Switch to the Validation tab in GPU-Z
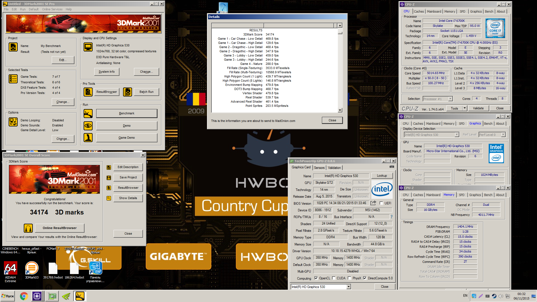Image resolution: width=537 pixels, height=302 pixels. [334, 168]
